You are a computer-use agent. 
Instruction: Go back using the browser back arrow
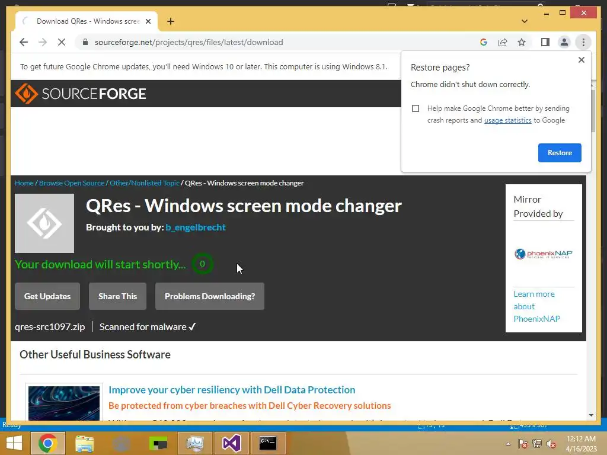[x=24, y=42]
